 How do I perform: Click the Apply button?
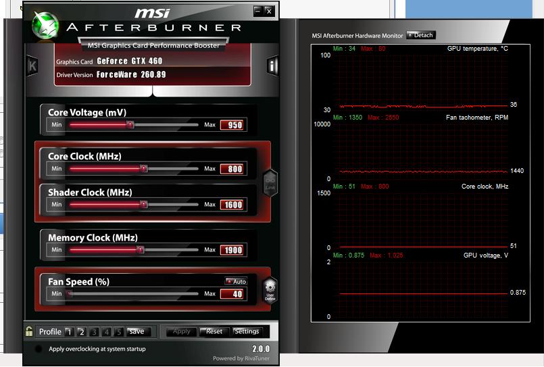point(181,332)
